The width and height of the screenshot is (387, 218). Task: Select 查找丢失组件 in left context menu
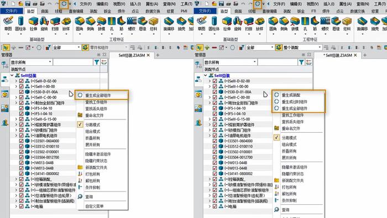coord(102,108)
